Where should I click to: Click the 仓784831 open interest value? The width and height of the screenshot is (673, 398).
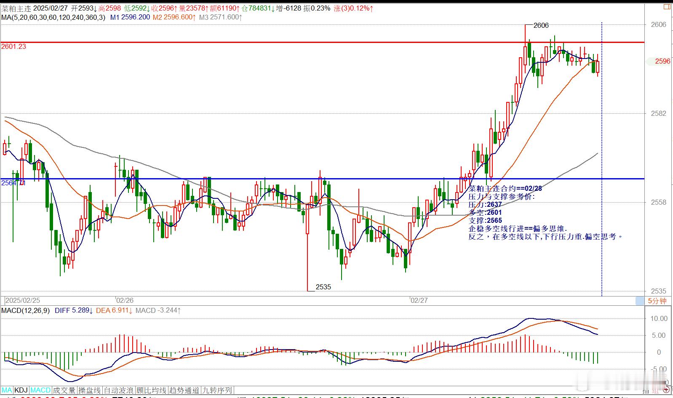(257, 8)
